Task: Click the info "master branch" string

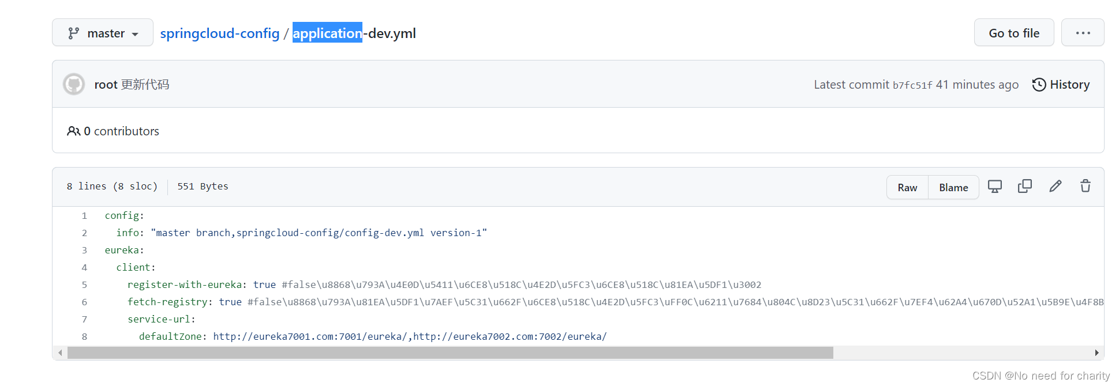Action: (x=319, y=233)
